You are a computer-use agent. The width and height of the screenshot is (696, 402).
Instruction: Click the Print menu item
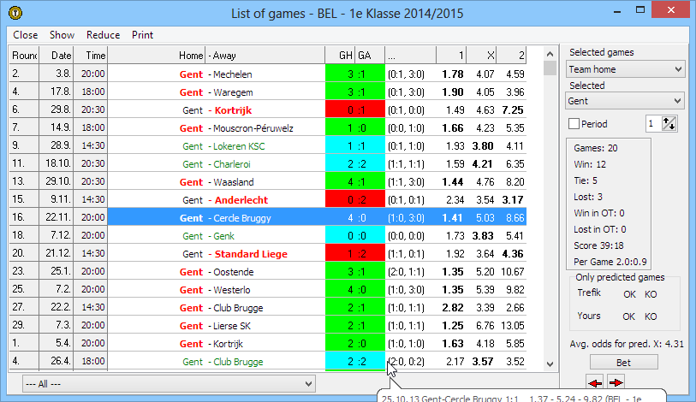pyautogui.click(x=142, y=35)
